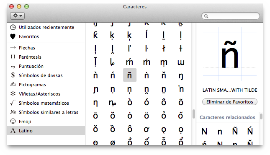Image resolution: width=270 pixels, height=155 pixels.
Task: Click the asterisk icon beside Viñetas/Asteriscos
Action: click(13, 93)
